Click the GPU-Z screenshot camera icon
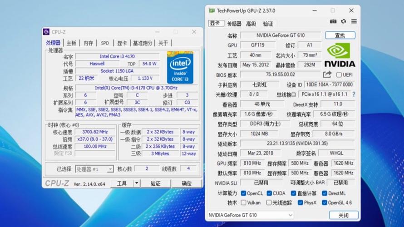The width and height of the screenshot is (404, 227). 333,21
